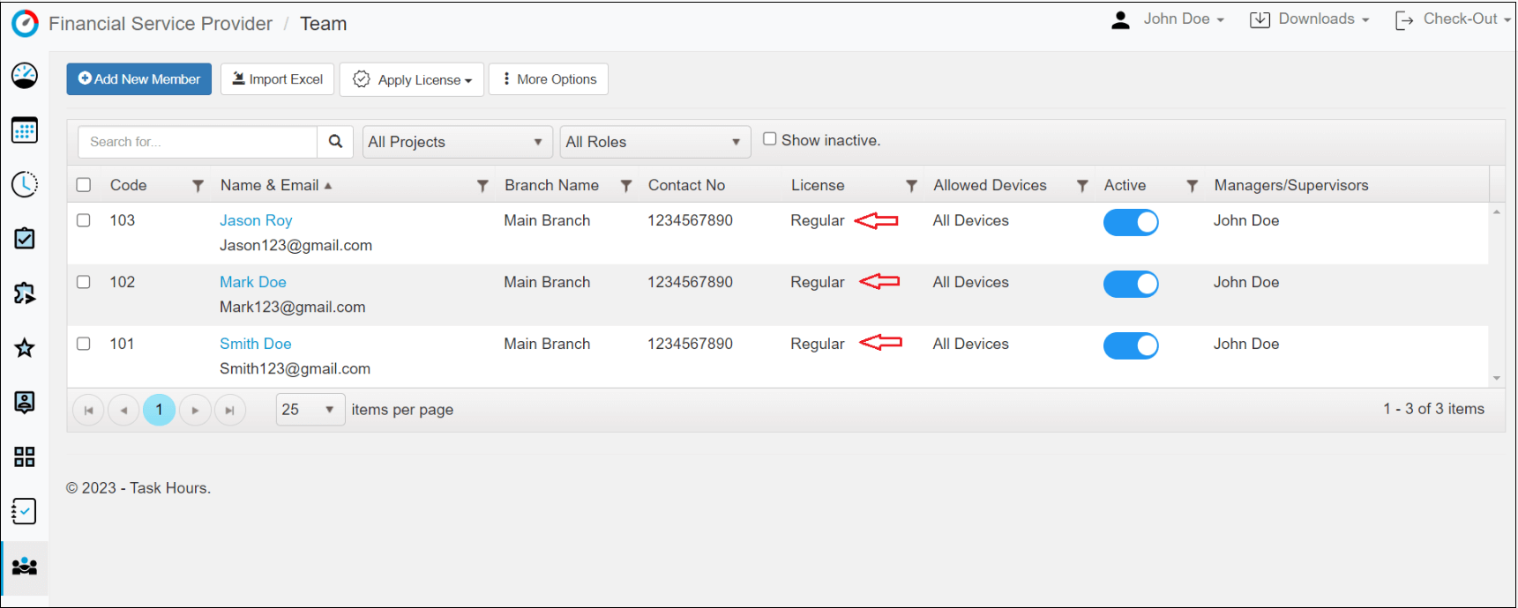Open the Downloads dropdown menu

pyautogui.click(x=1310, y=19)
